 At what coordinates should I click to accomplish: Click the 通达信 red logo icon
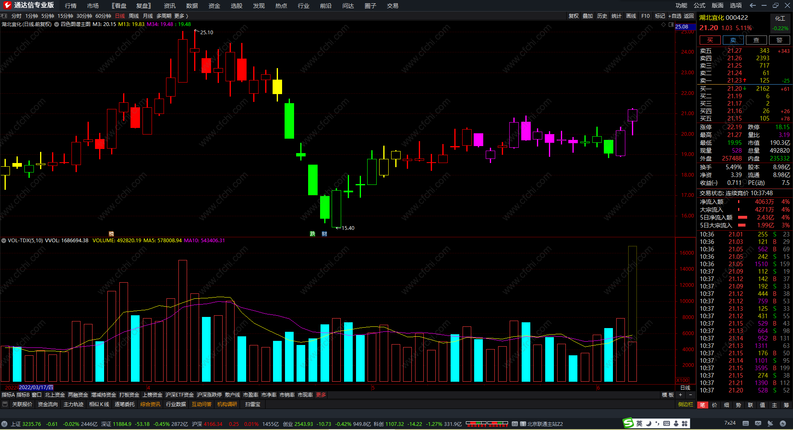pyautogui.click(x=7, y=5)
